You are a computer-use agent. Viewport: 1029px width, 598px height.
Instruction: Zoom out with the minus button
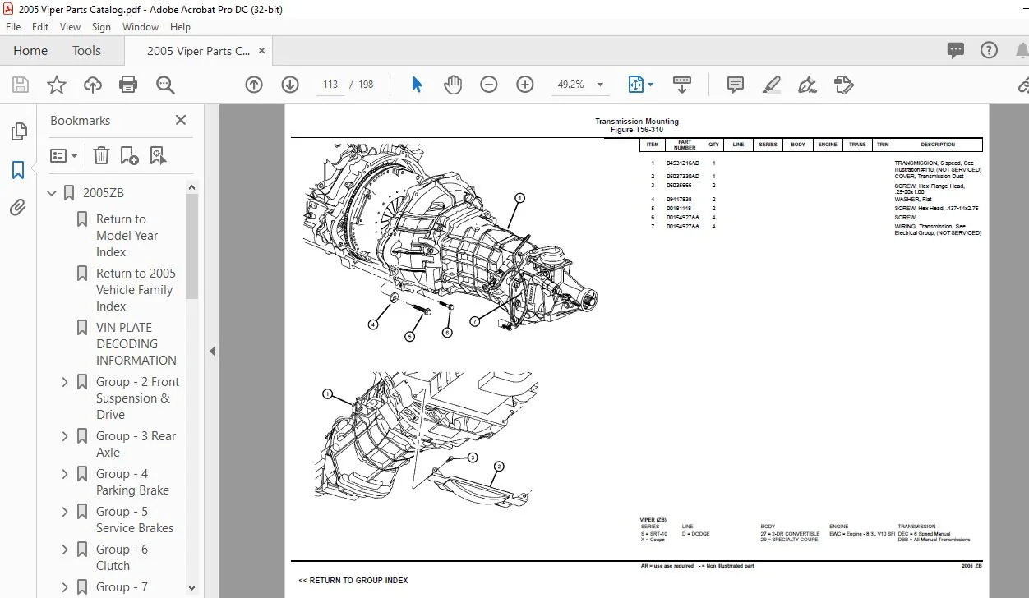click(x=489, y=85)
